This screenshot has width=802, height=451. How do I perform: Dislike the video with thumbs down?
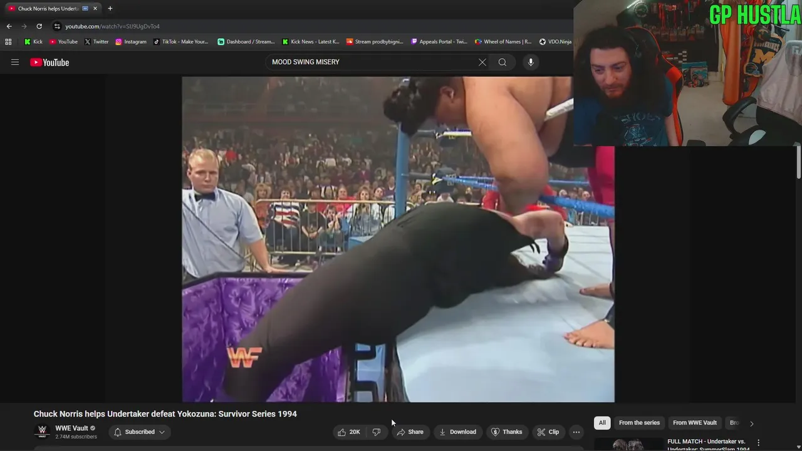(x=377, y=432)
